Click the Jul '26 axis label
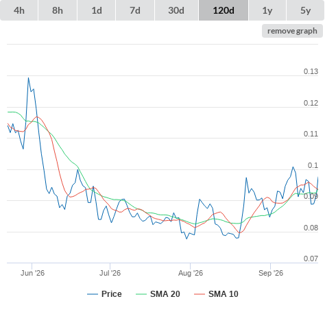The width and height of the screenshot is (325, 312). (x=110, y=273)
